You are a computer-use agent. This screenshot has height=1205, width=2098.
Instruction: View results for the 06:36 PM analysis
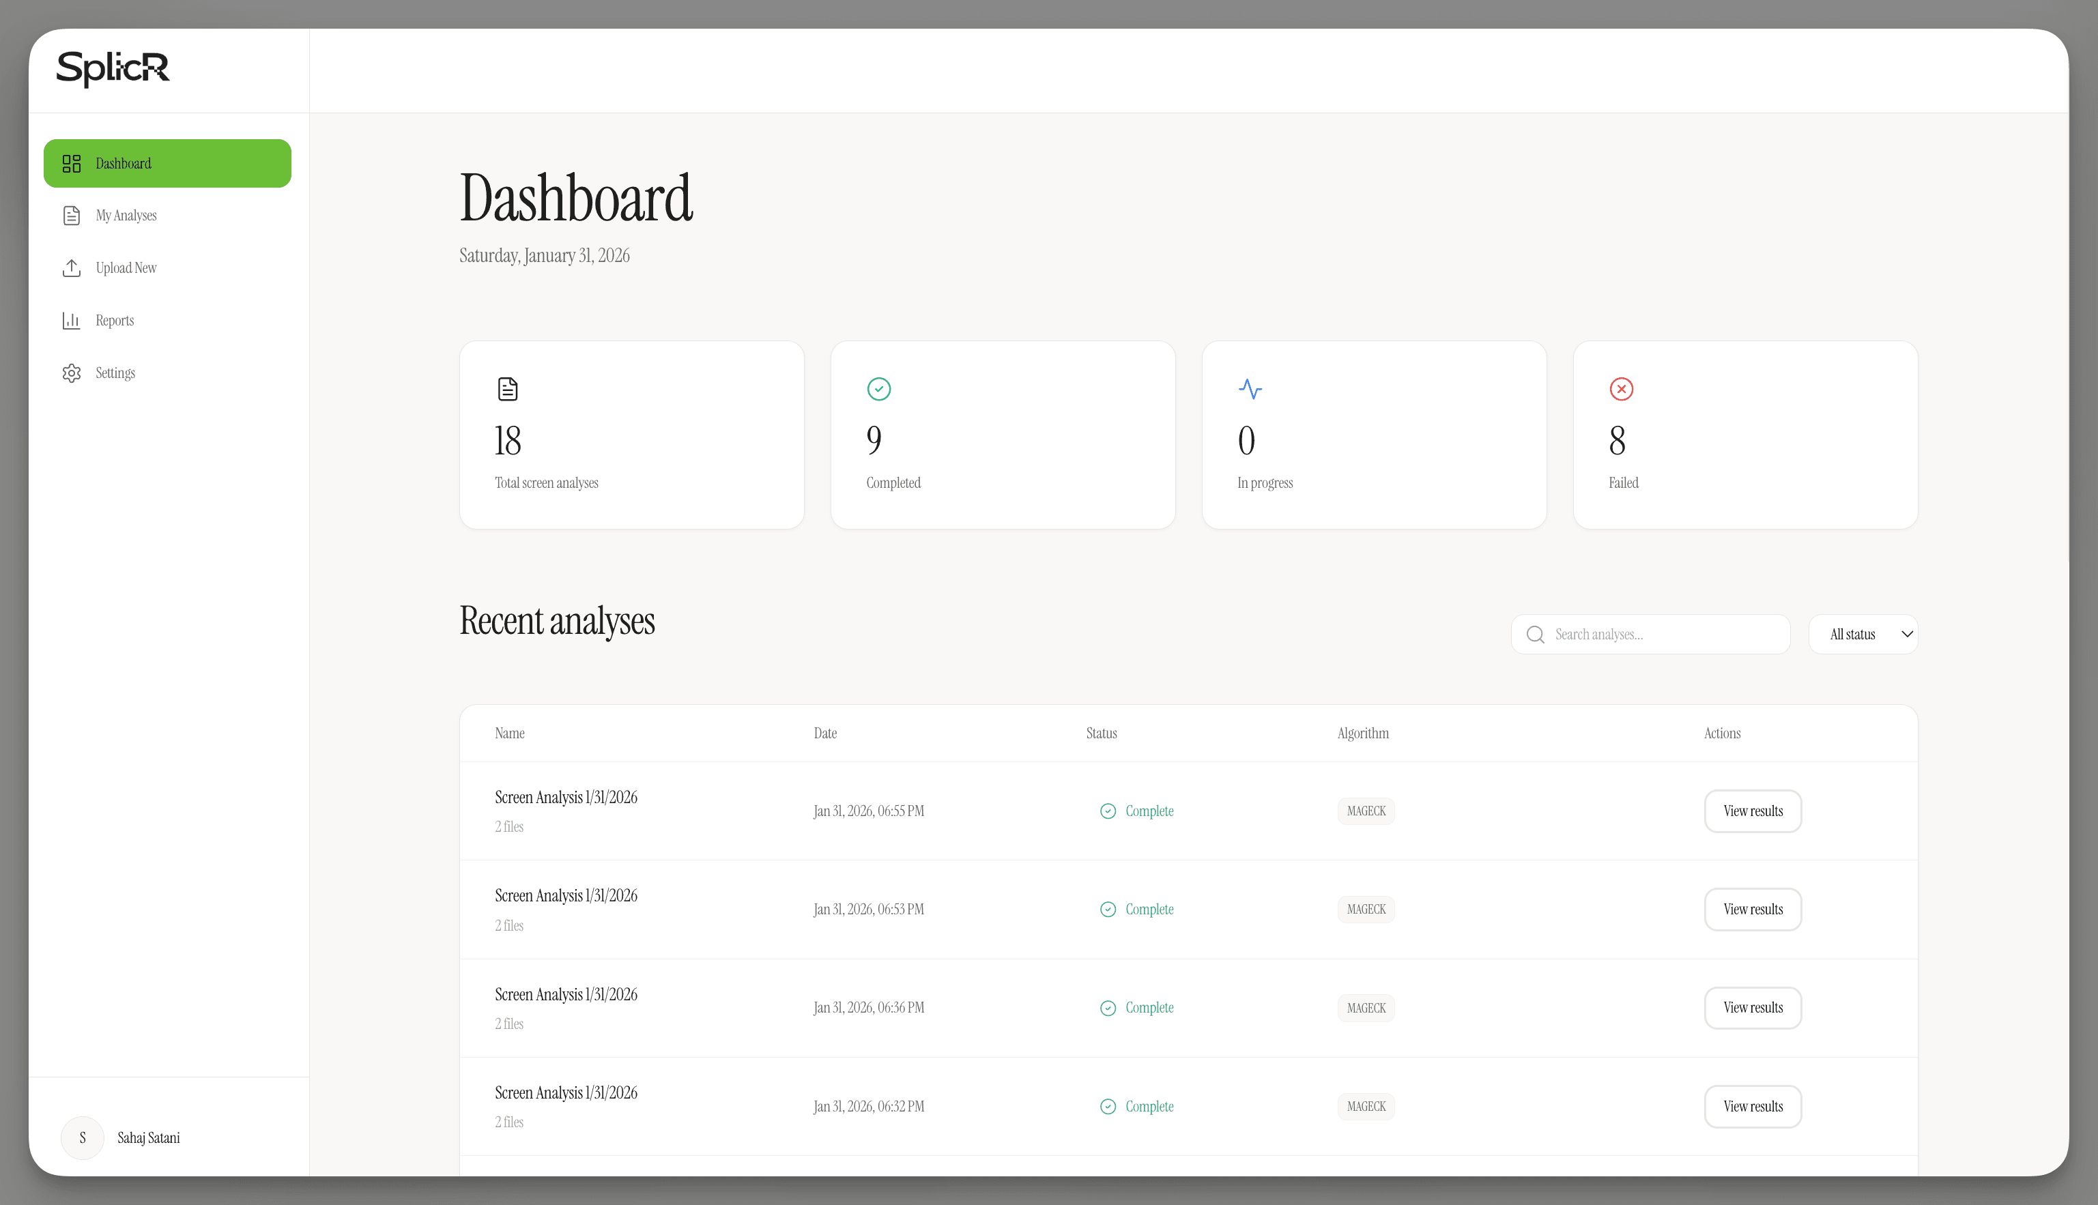(1752, 1008)
